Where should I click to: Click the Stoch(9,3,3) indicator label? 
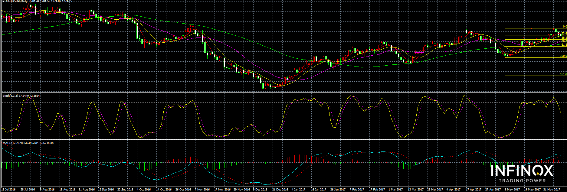[x=10, y=96]
